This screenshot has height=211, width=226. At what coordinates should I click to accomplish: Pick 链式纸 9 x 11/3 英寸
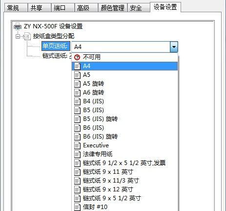125,181
